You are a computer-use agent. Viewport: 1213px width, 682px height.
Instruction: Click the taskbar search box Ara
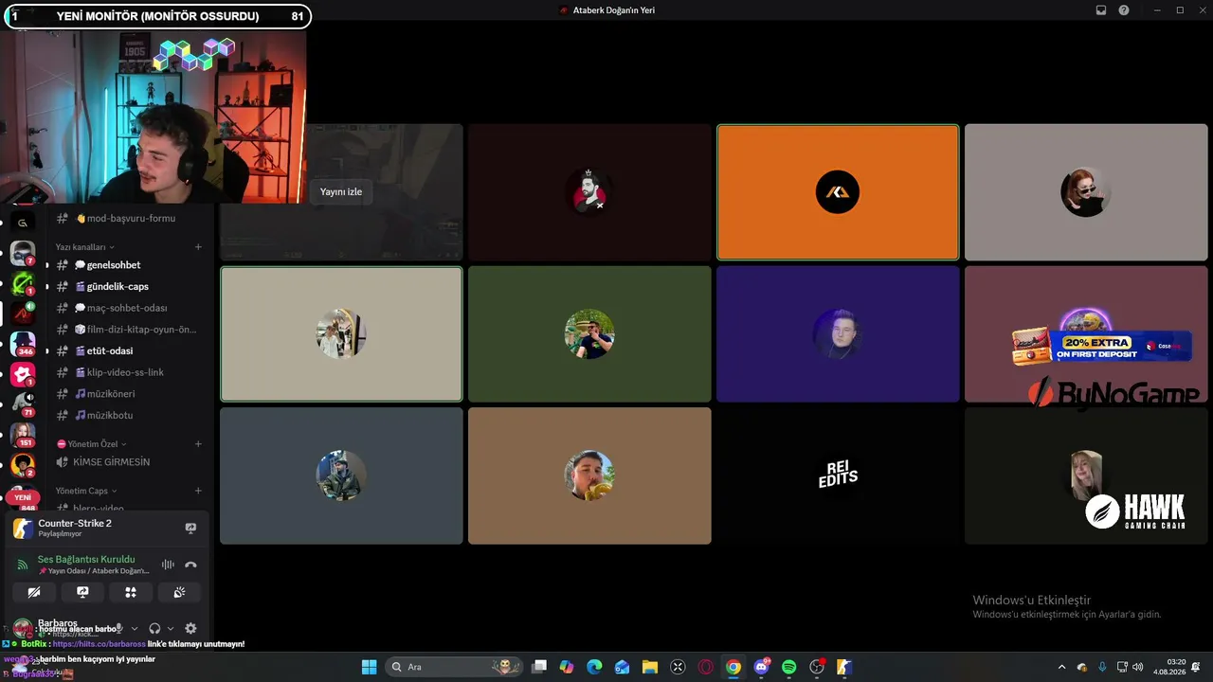click(x=453, y=667)
